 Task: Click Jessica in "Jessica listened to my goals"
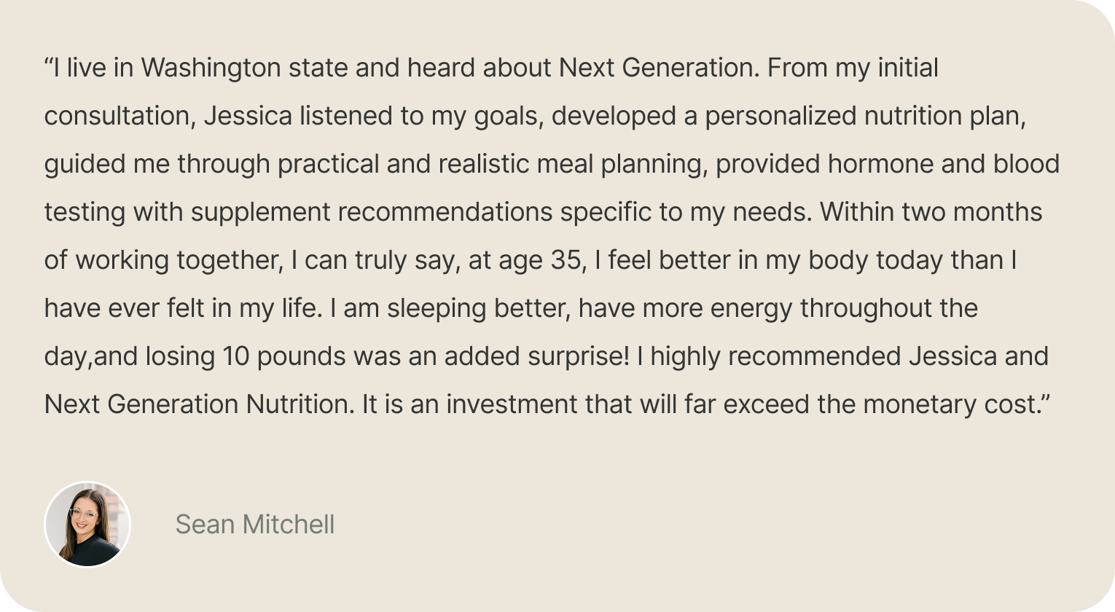tap(248, 116)
